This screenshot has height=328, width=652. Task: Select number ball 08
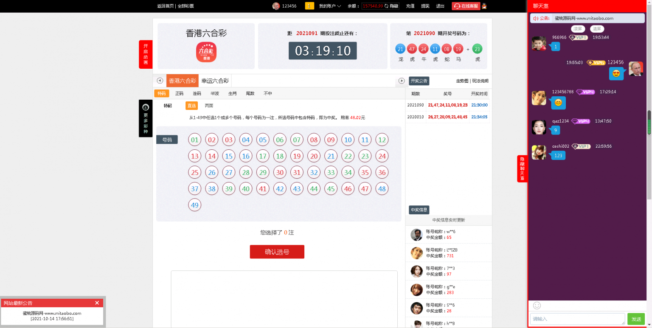pyautogui.click(x=314, y=140)
